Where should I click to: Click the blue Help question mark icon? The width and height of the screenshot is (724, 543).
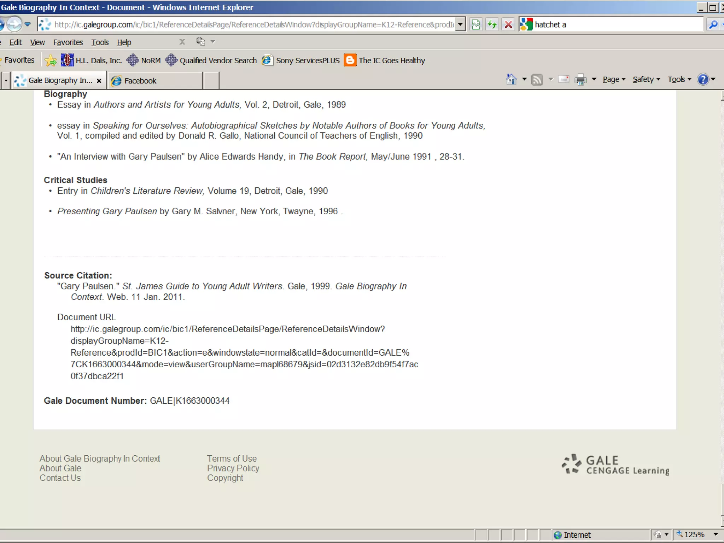(x=703, y=80)
